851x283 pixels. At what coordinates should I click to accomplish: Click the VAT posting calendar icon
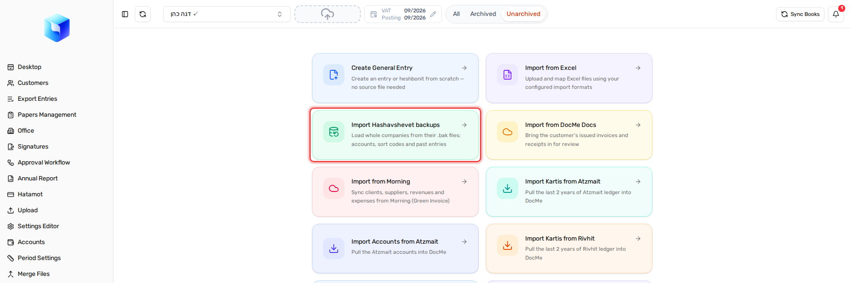click(x=374, y=14)
